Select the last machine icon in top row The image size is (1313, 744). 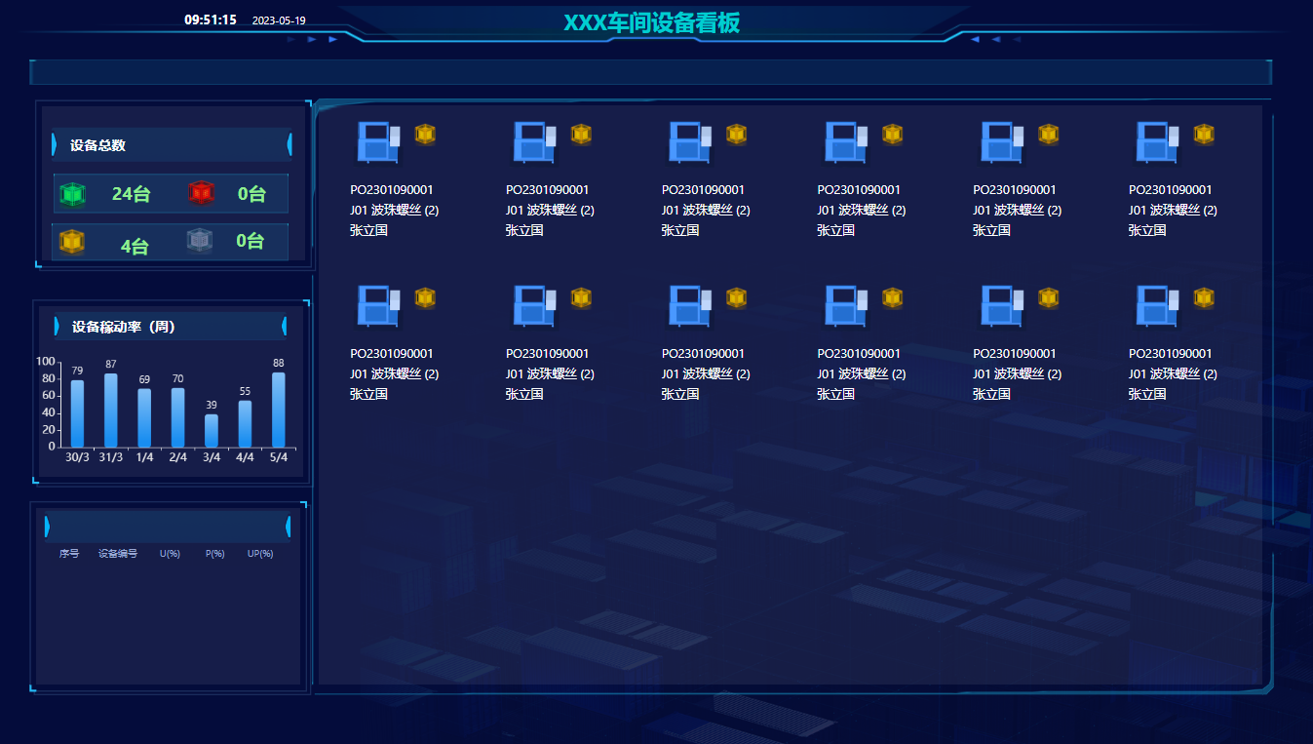click(x=1156, y=142)
